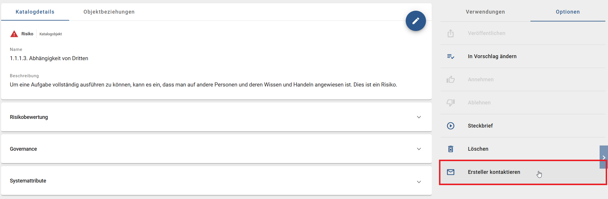Click the list-check icon for In Vorschlag ändern

click(451, 56)
